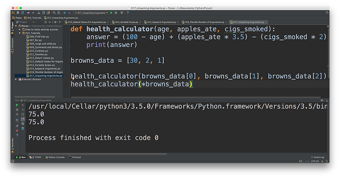Click the Help question mark in toolbar
The image size is (340, 178).
click(x=127, y=13)
